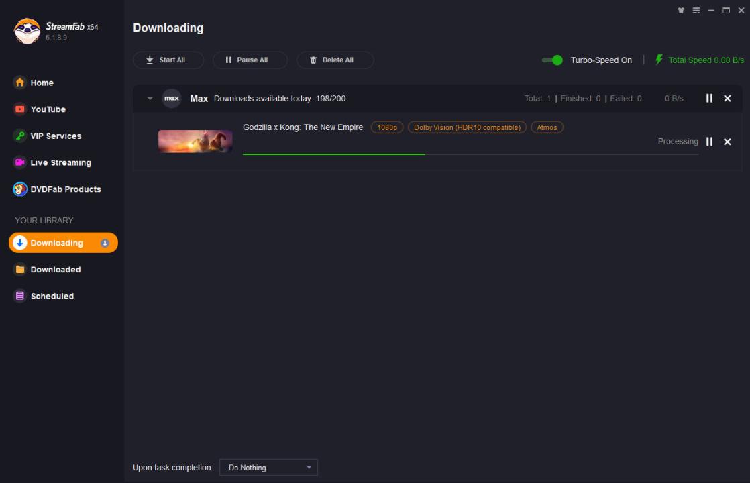Click the Scheduled calendar icon
The image size is (750, 483).
(x=19, y=296)
